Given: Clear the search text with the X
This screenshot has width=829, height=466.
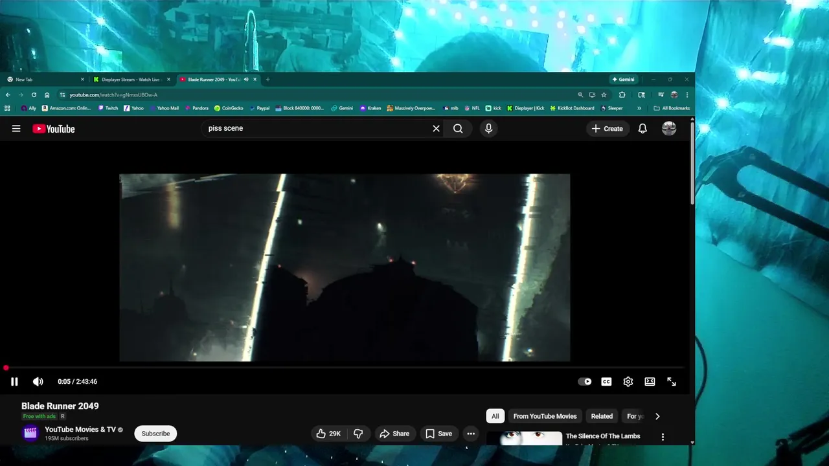Looking at the screenshot, I should (436, 129).
